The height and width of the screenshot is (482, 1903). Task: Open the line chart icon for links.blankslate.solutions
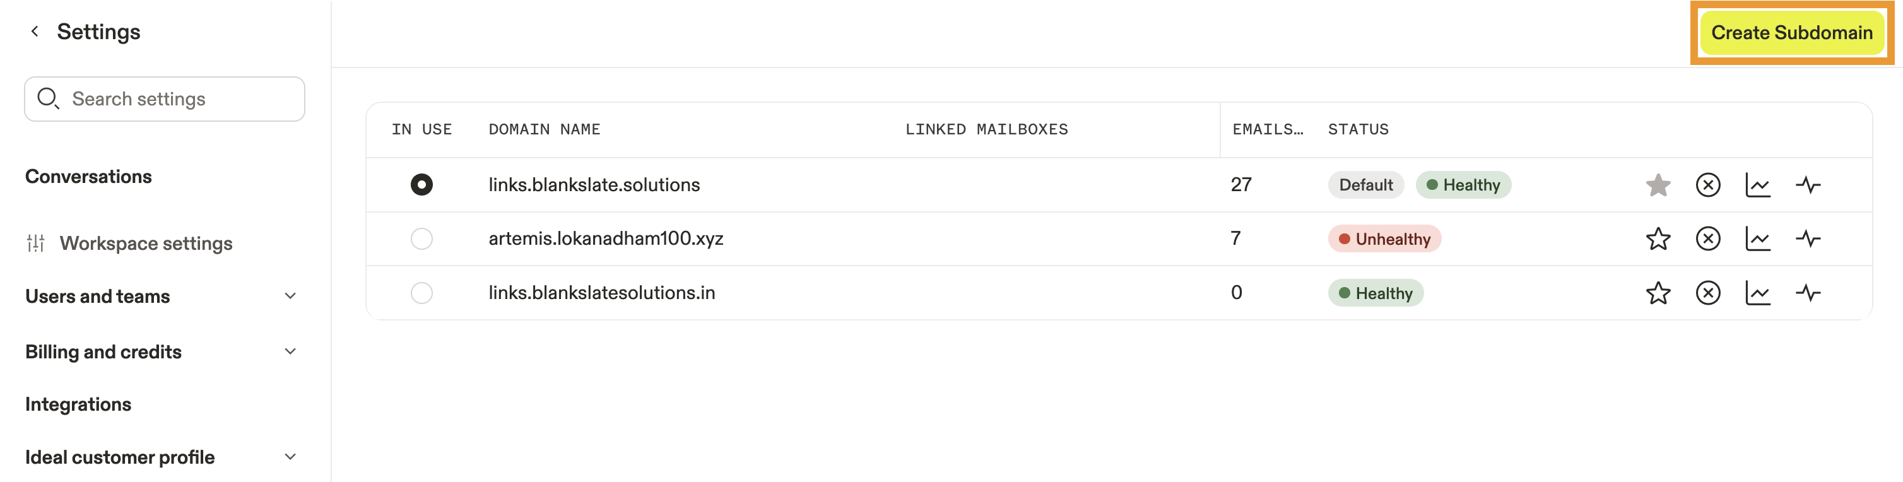click(1757, 184)
